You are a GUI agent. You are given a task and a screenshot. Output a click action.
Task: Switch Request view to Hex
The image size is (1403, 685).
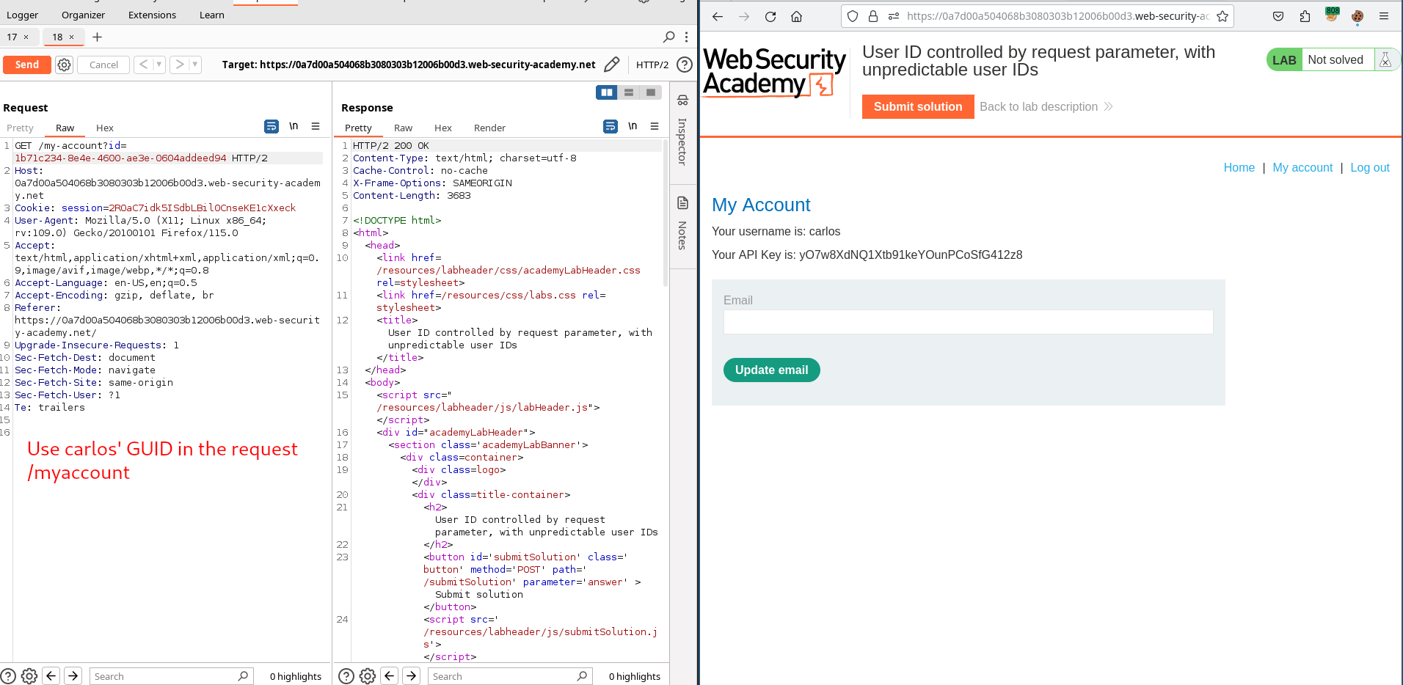pyautogui.click(x=105, y=128)
